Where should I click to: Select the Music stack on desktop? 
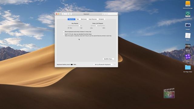click(x=188, y=36)
